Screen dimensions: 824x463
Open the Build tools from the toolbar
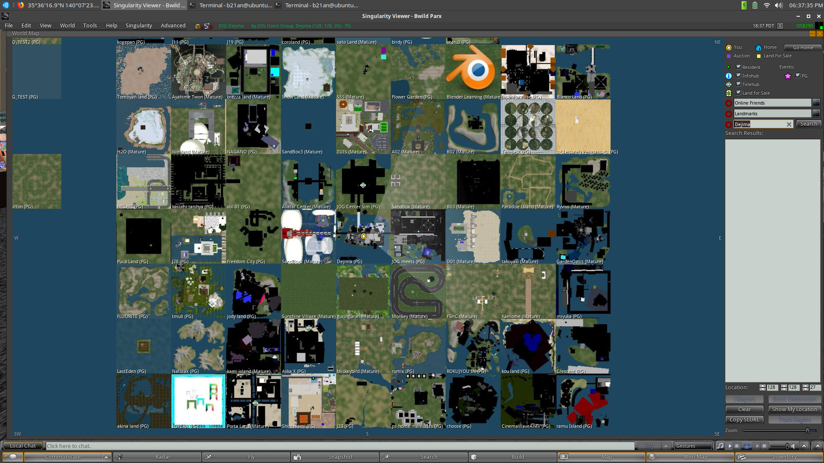pyautogui.click(x=512, y=457)
